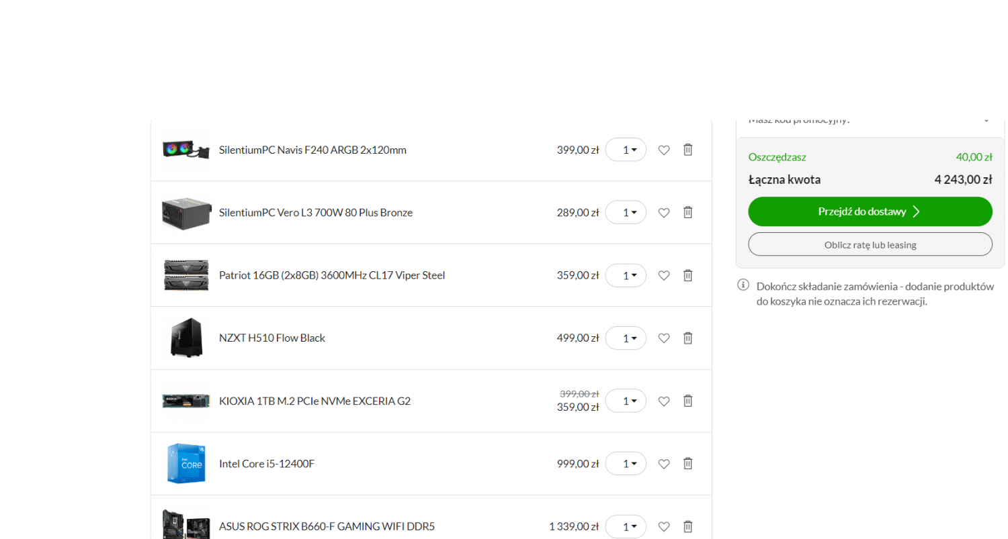Open Patriot 16GB Viper Steel product link
The width and height of the screenshot is (1008, 539).
(332, 275)
